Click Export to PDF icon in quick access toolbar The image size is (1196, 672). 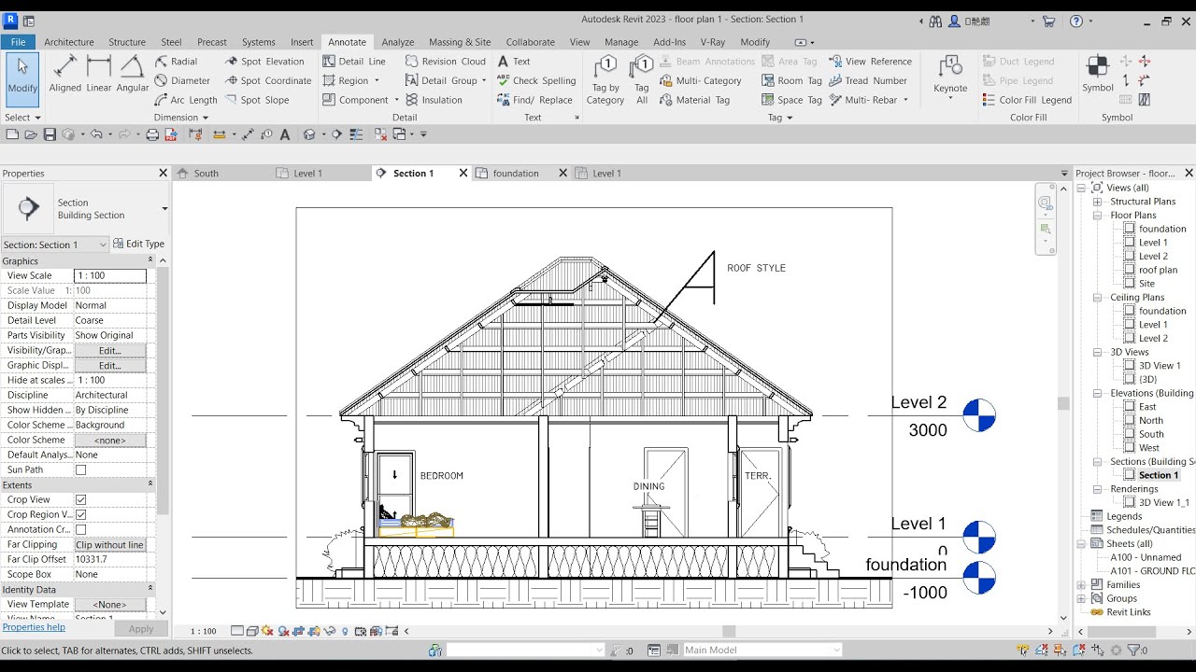(x=171, y=134)
